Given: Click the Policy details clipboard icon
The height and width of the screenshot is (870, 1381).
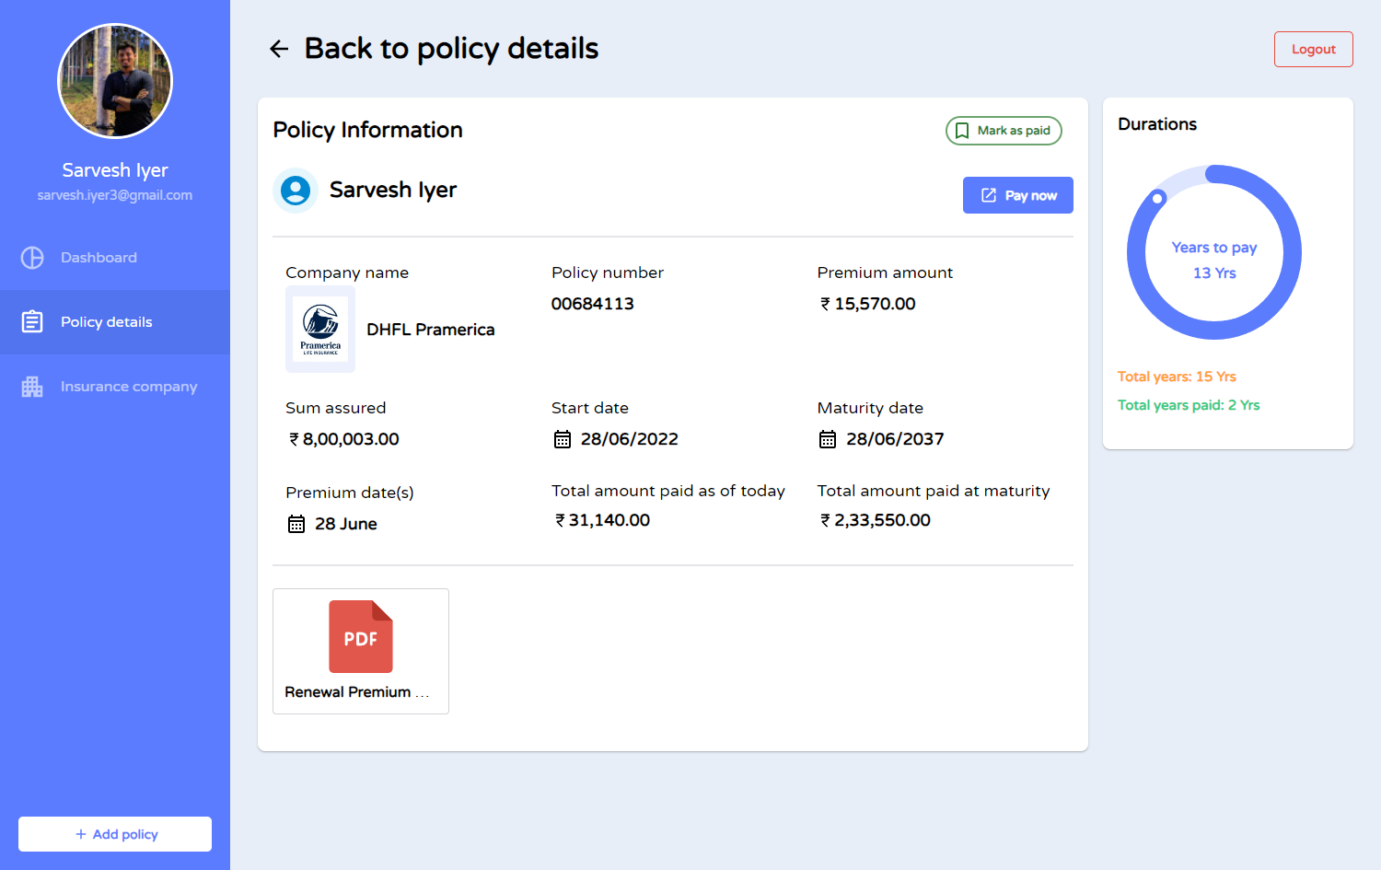Looking at the screenshot, I should (32, 322).
